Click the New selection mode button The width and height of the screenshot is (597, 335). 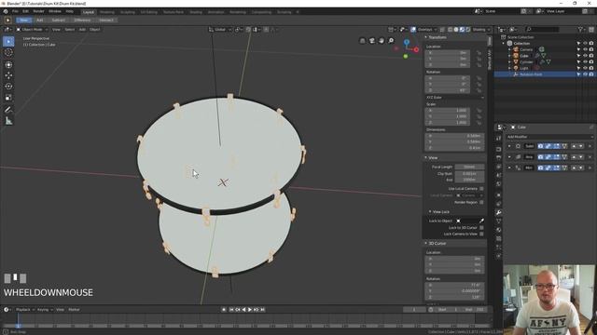point(23,20)
